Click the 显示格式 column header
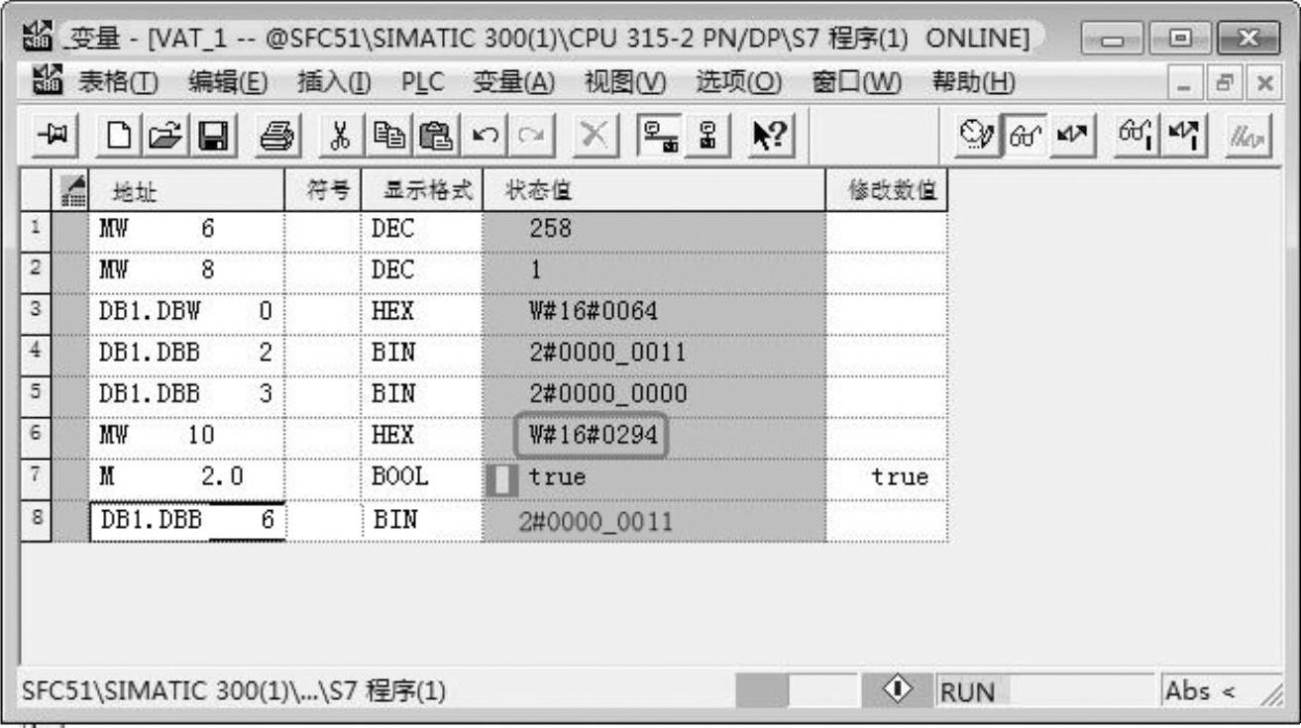 click(421, 188)
